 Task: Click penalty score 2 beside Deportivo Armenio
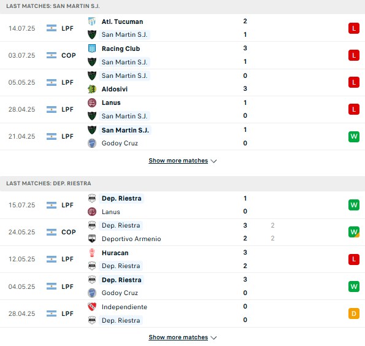pos(272,238)
